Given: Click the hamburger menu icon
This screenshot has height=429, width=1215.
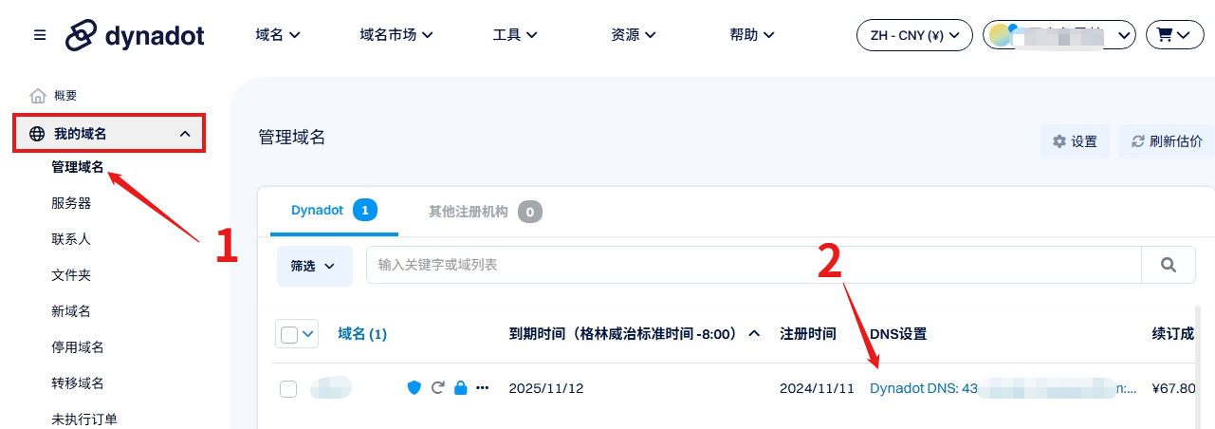Looking at the screenshot, I should click(x=40, y=35).
